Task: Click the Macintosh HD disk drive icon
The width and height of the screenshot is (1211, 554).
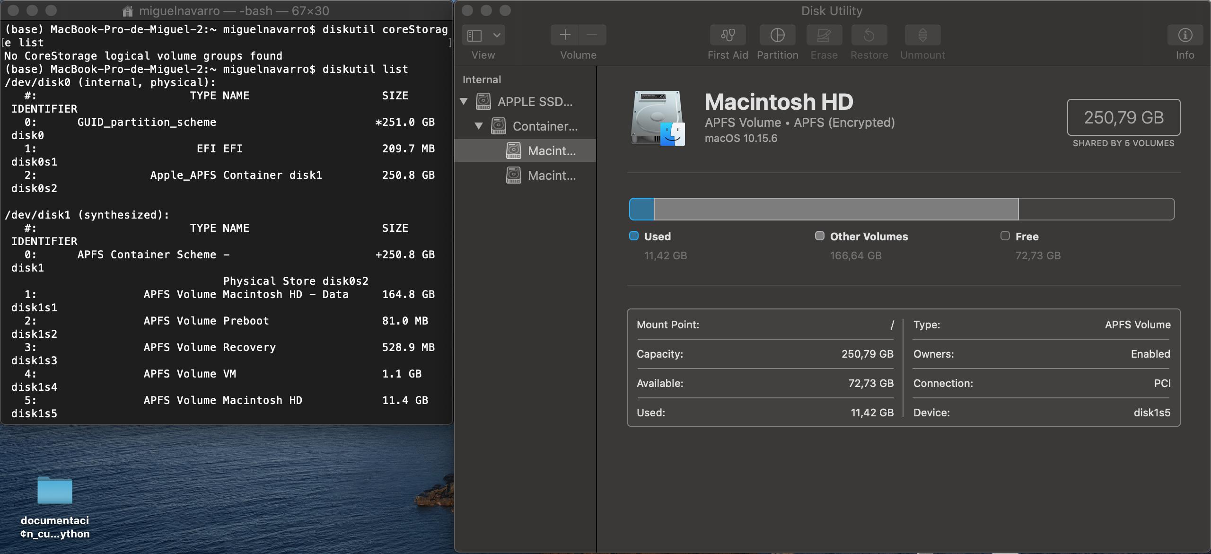Action: coord(658,118)
